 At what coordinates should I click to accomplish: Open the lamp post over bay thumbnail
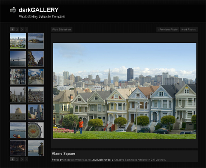pos(36,148)
